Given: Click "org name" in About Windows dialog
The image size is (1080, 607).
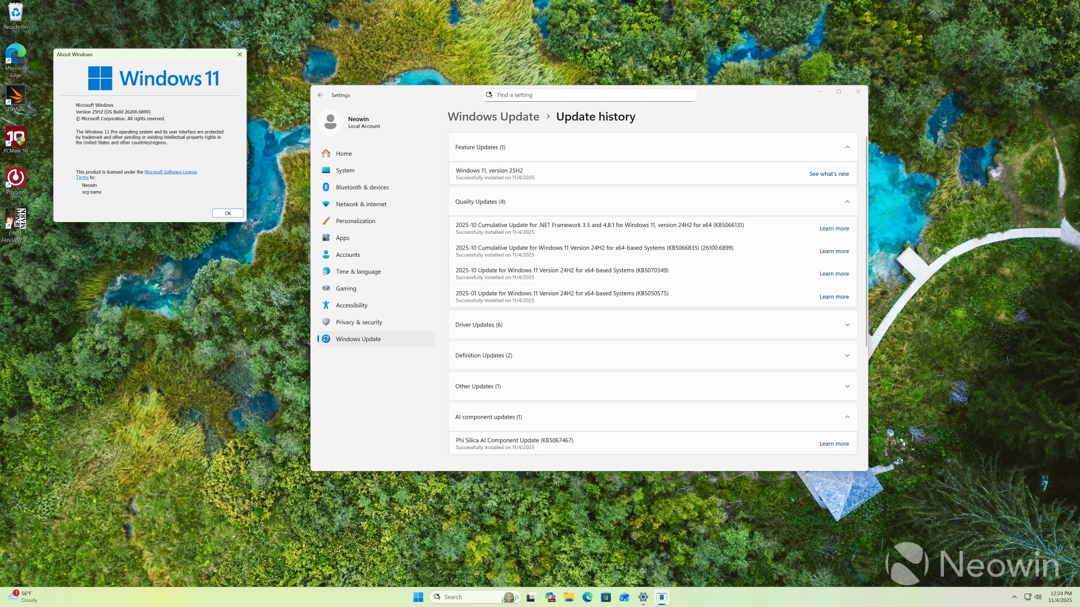Looking at the screenshot, I should [x=92, y=192].
